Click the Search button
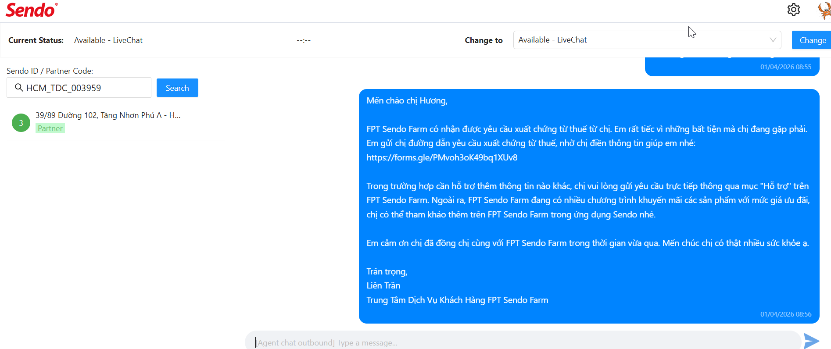The width and height of the screenshot is (831, 349). click(x=177, y=88)
